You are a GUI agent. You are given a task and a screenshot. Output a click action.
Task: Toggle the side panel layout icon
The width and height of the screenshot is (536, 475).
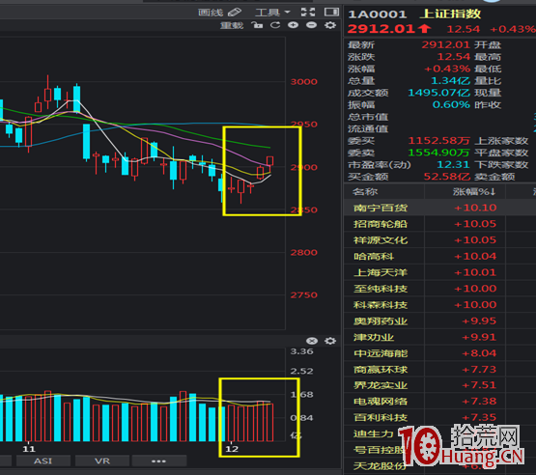pos(331,13)
